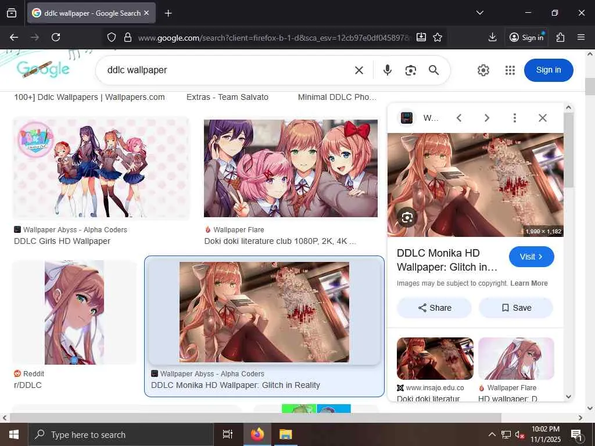Select the Glitch in Reality result thumbnail
Image resolution: width=595 pixels, height=446 pixels.
pos(264,312)
